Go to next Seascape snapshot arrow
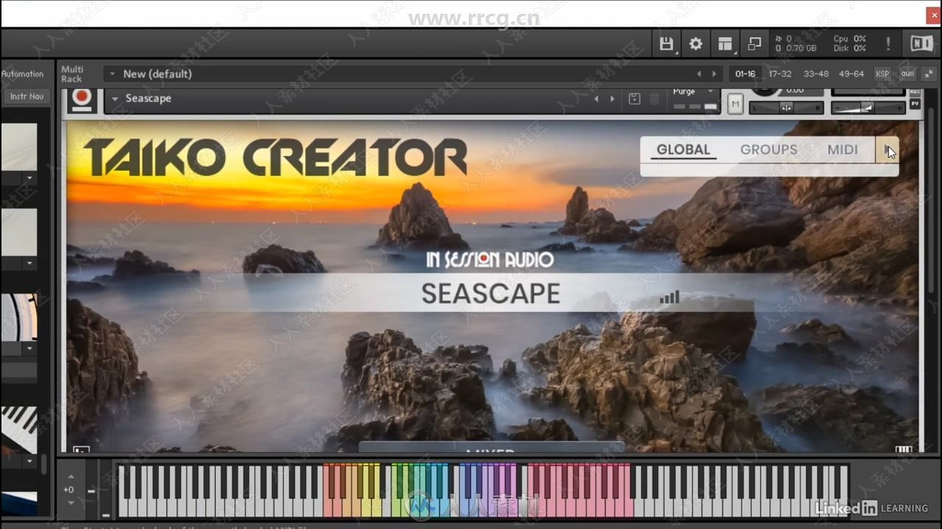The width and height of the screenshot is (942, 529). click(x=612, y=98)
